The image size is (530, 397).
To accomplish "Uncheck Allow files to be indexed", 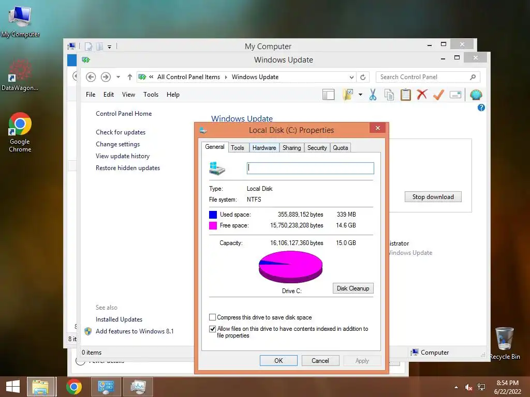I will pyautogui.click(x=212, y=329).
